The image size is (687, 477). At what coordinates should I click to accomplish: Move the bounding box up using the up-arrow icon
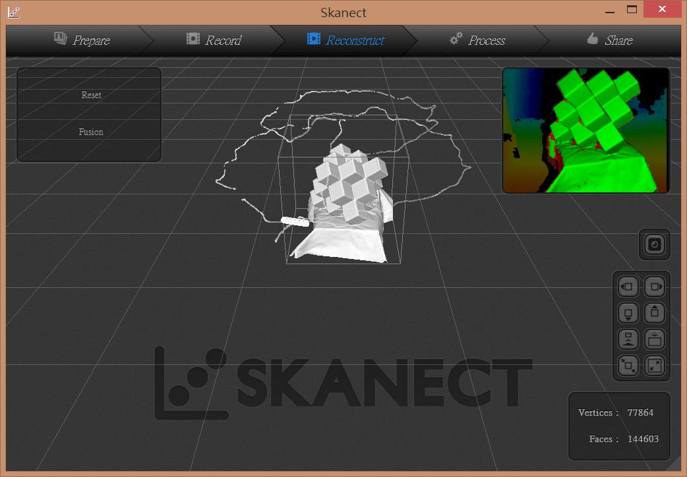pos(655,313)
